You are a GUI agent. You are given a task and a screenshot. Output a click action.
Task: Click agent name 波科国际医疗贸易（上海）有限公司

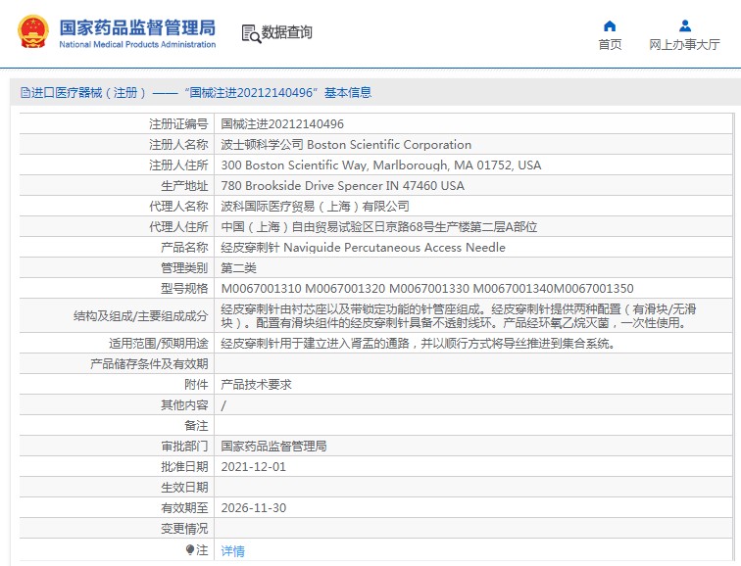click(x=315, y=207)
